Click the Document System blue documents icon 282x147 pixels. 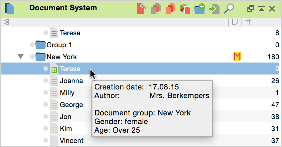tap(9, 9)
